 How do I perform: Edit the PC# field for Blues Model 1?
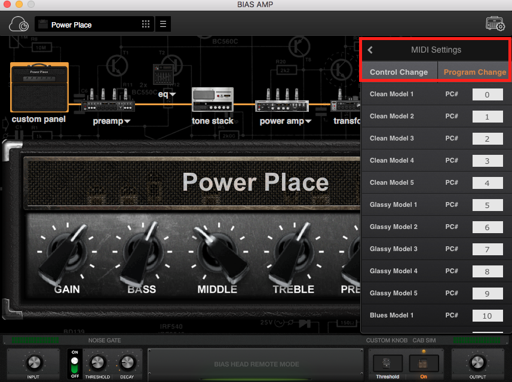tap(488, 316)
